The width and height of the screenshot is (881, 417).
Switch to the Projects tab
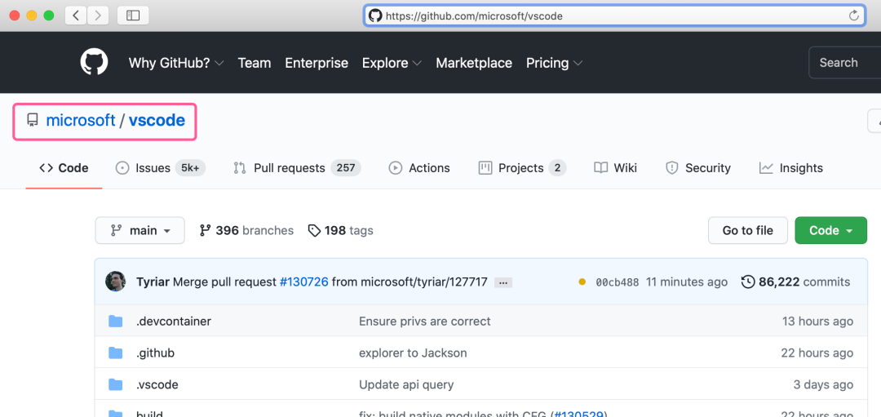522,168
